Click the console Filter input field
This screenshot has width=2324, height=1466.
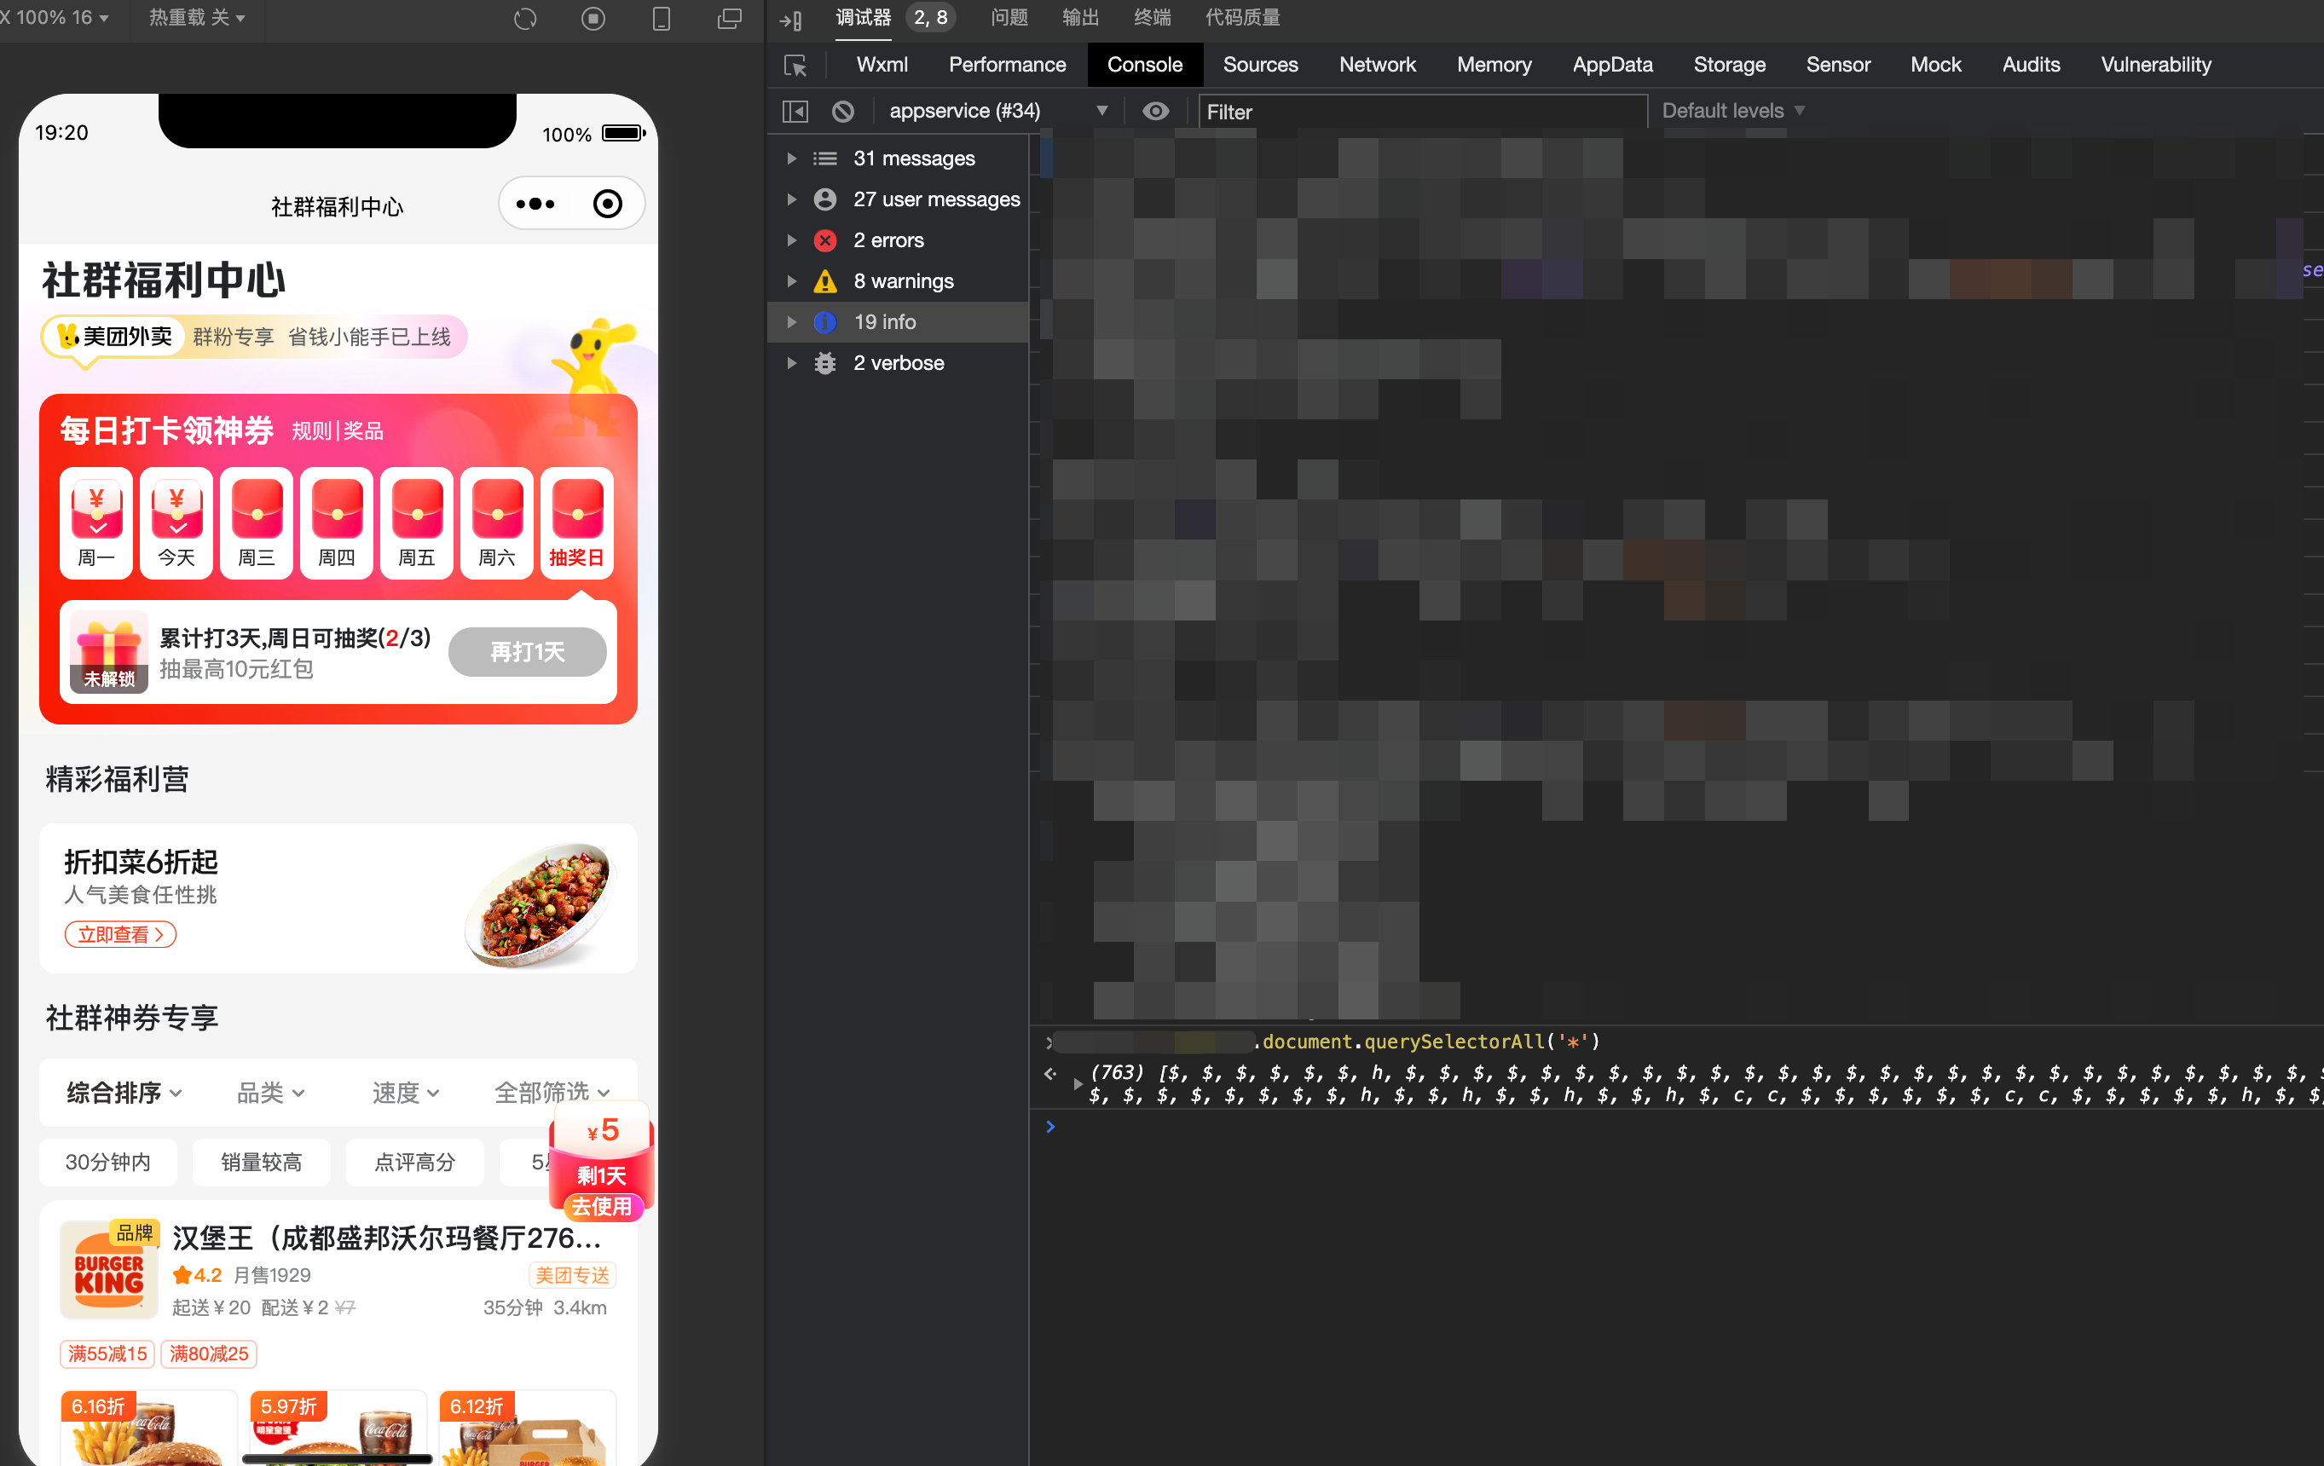point(1422,112)
